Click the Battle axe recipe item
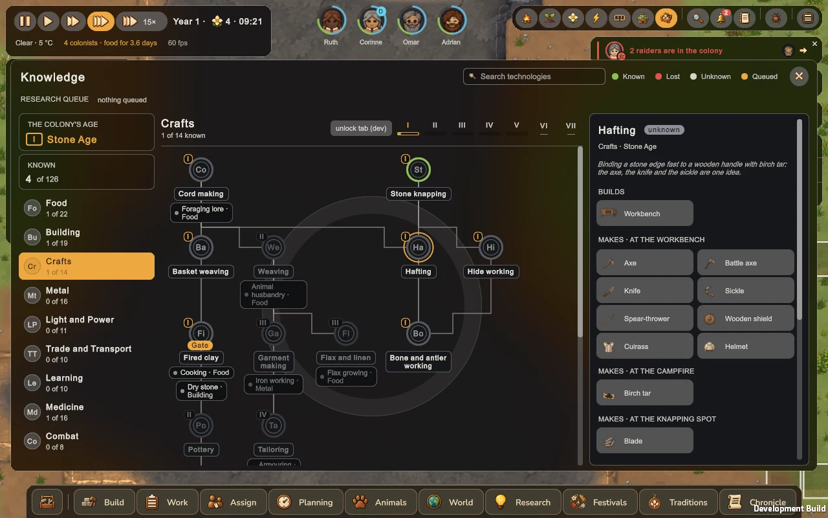The height and width of the screenshot is (518, 828). pyautogui.click(x=746, y=263)
